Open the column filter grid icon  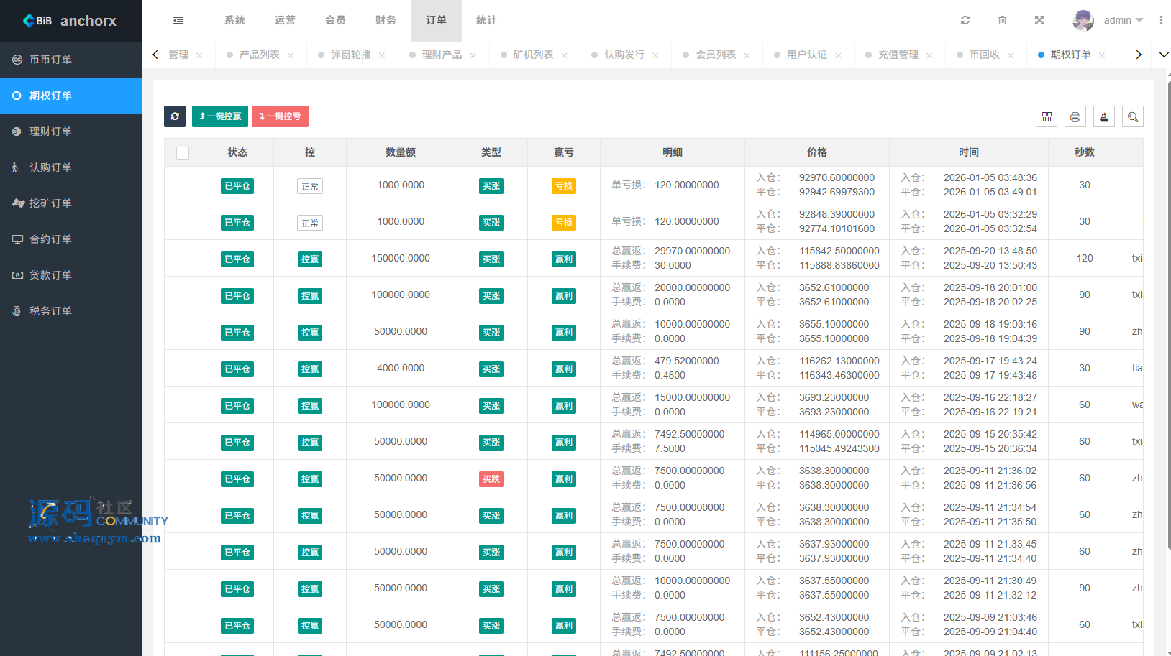[x=1047, y=117]
